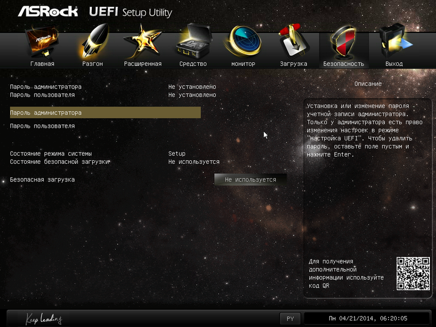Select the Состояние безопасной загрузки row
This screenshot has height=327, width=436.
click(x=60, y=162)
